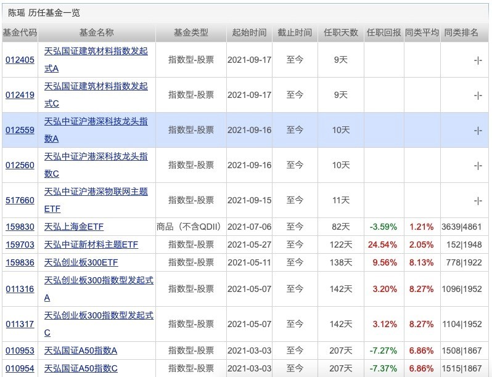492x377 pixels.
Task: Open fund code link 012419
Action: [20, 95]
